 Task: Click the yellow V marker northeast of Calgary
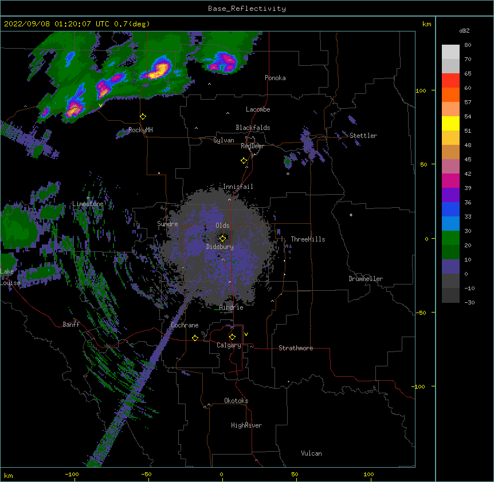pyautogui.click(x=246, y=334)
